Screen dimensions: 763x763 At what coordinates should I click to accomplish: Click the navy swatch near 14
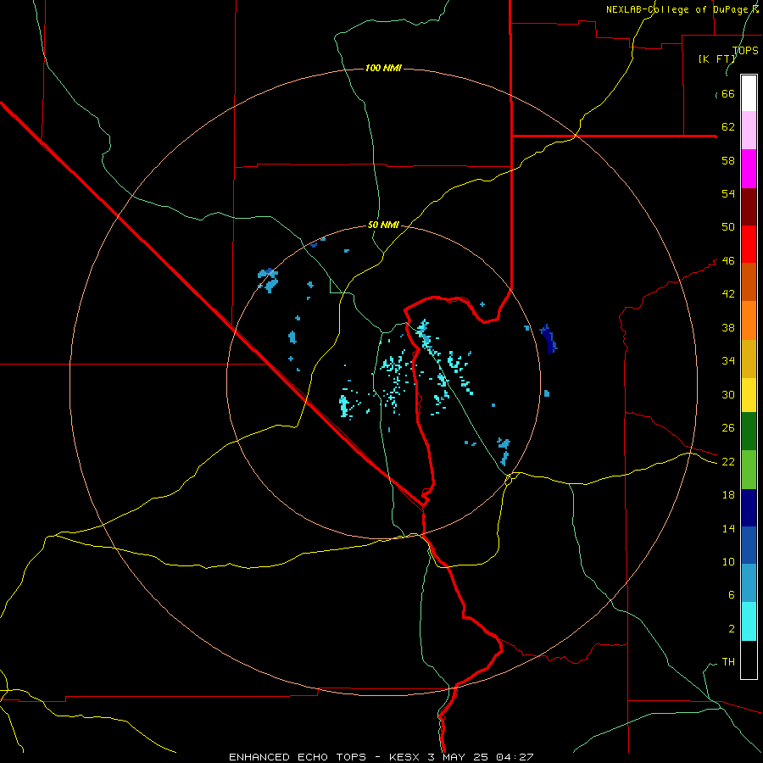(749, 508)
